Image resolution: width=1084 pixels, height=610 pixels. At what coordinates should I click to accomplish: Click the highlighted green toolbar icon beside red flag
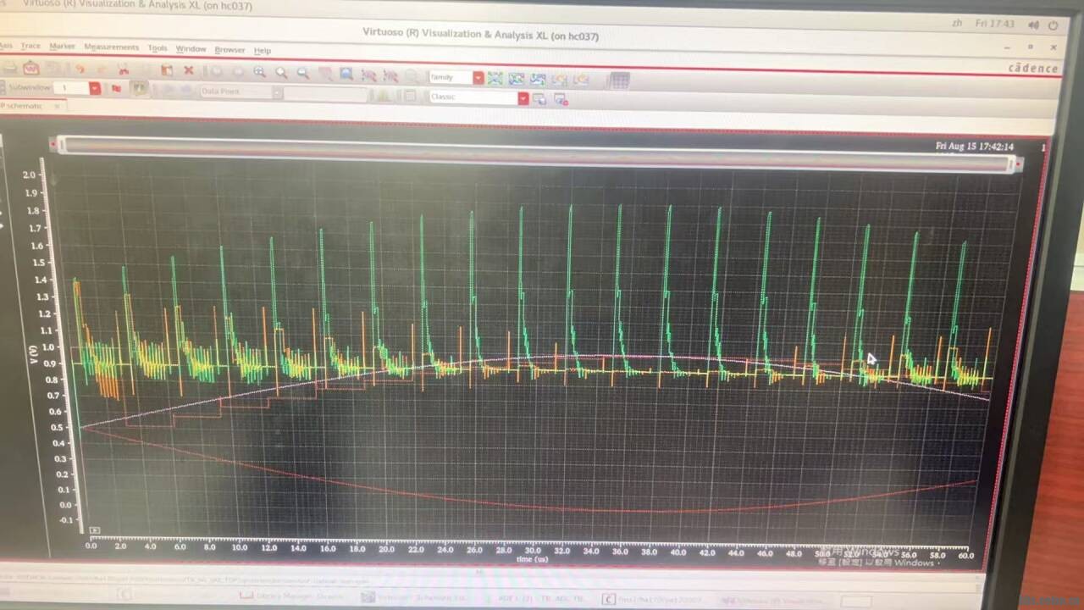tap(138, 88)
